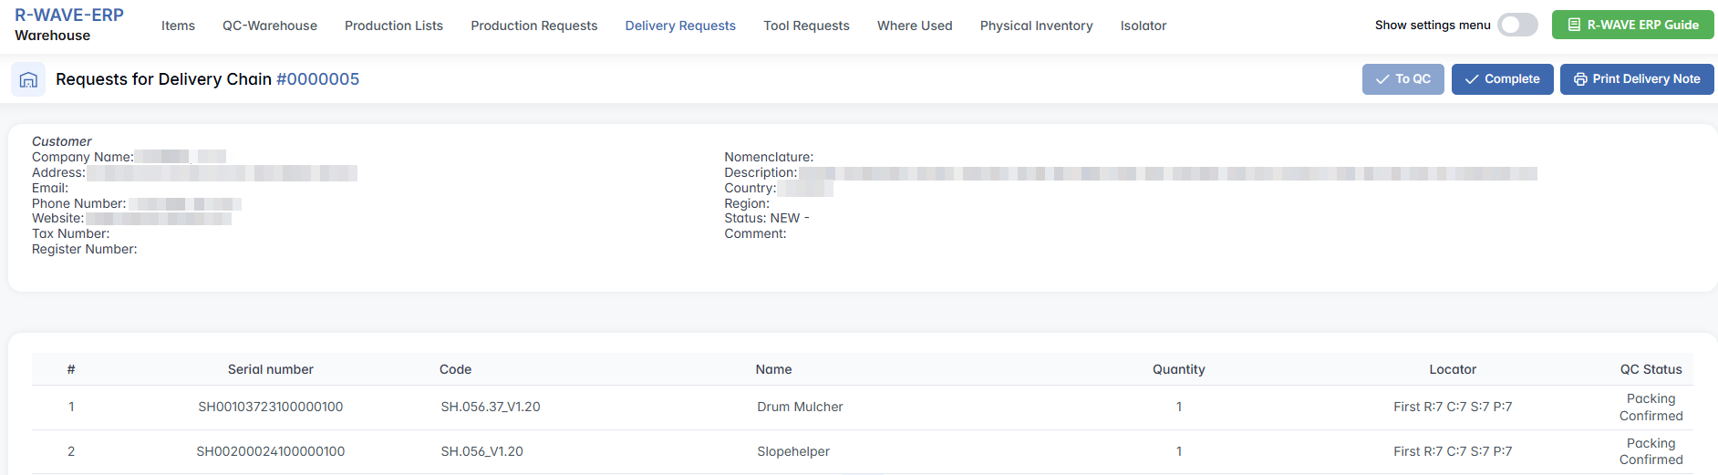Image resolution: width=1718 pixels, height=475 pixels.
Task: Select the Slopehelper row
Action: (x=793, y=452)
